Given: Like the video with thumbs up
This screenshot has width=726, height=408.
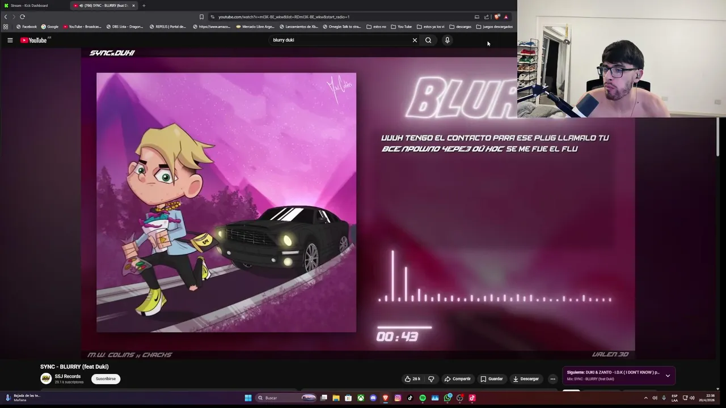Looking at the screenshot, I should [x=413, y=379].
